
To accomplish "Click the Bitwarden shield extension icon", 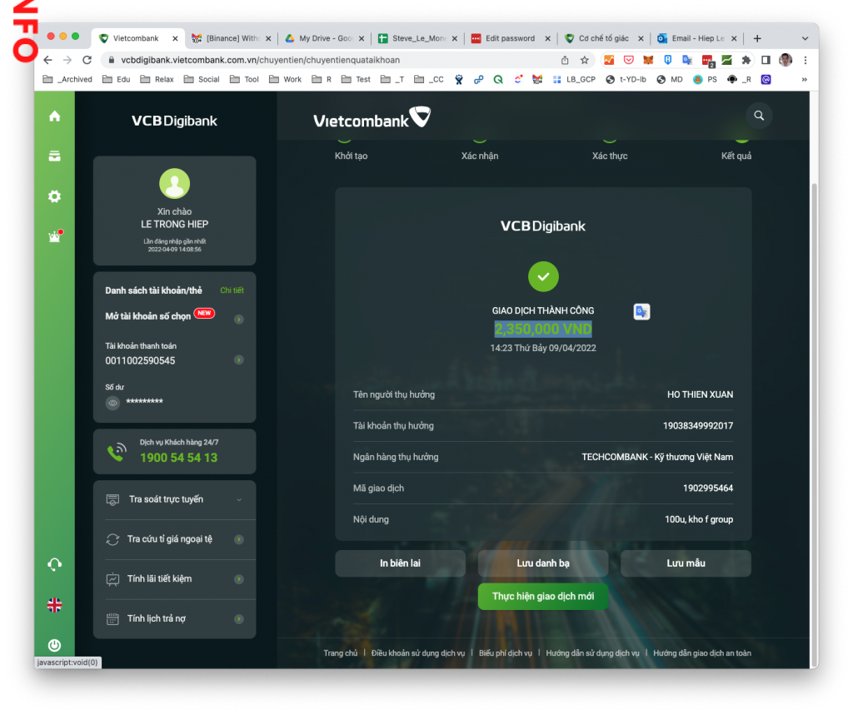I will 667,60.
